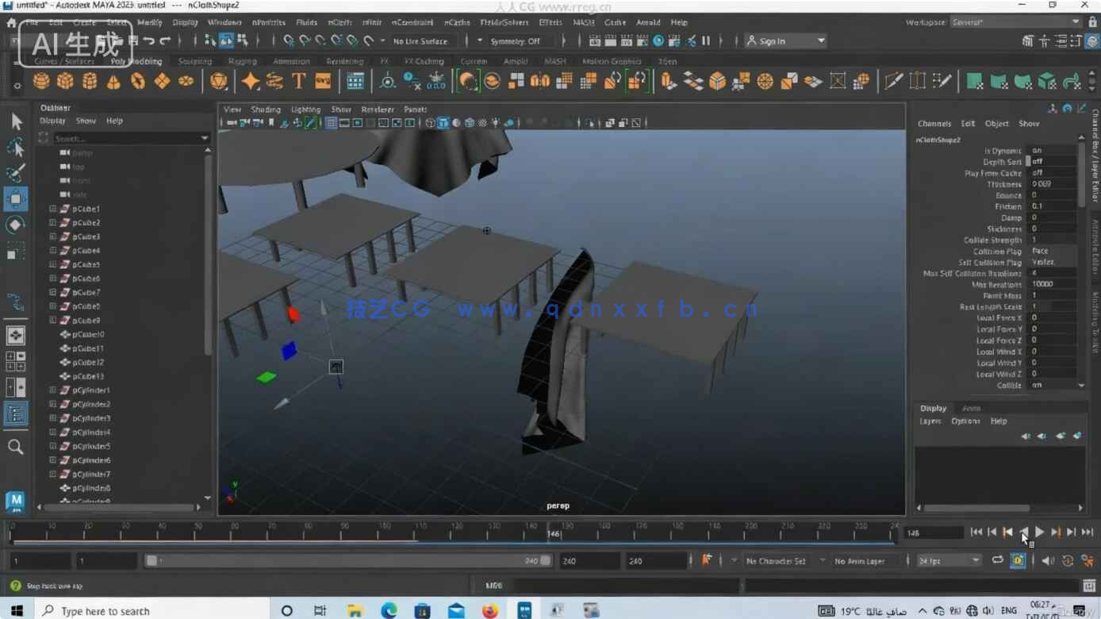Click the super shape star shelf icon
Screen dimensions: 1101x619
point(251,81)
